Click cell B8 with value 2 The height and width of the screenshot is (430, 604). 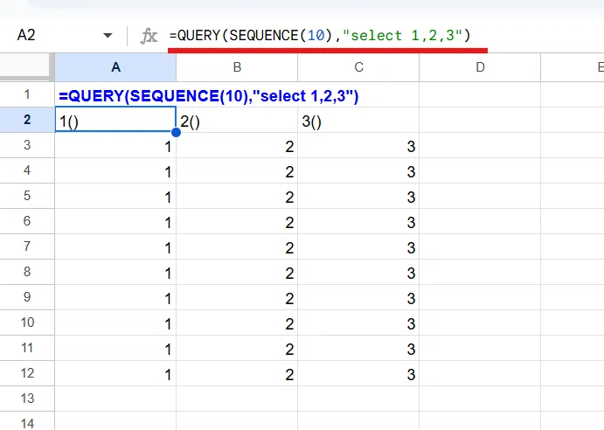(237, 272)
